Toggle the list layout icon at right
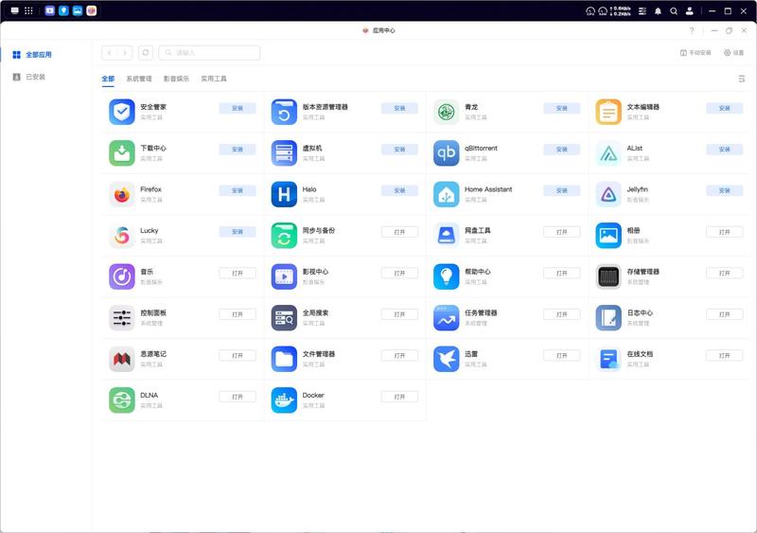Screen dimensions: 757x533 (x=741, y=79)
